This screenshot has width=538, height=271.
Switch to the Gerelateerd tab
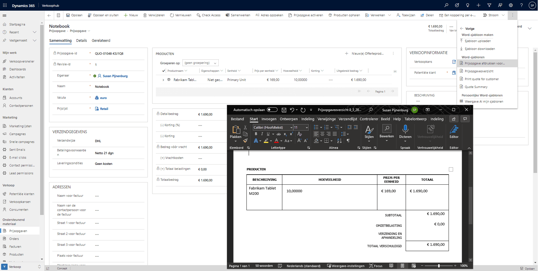coord(101,40)
